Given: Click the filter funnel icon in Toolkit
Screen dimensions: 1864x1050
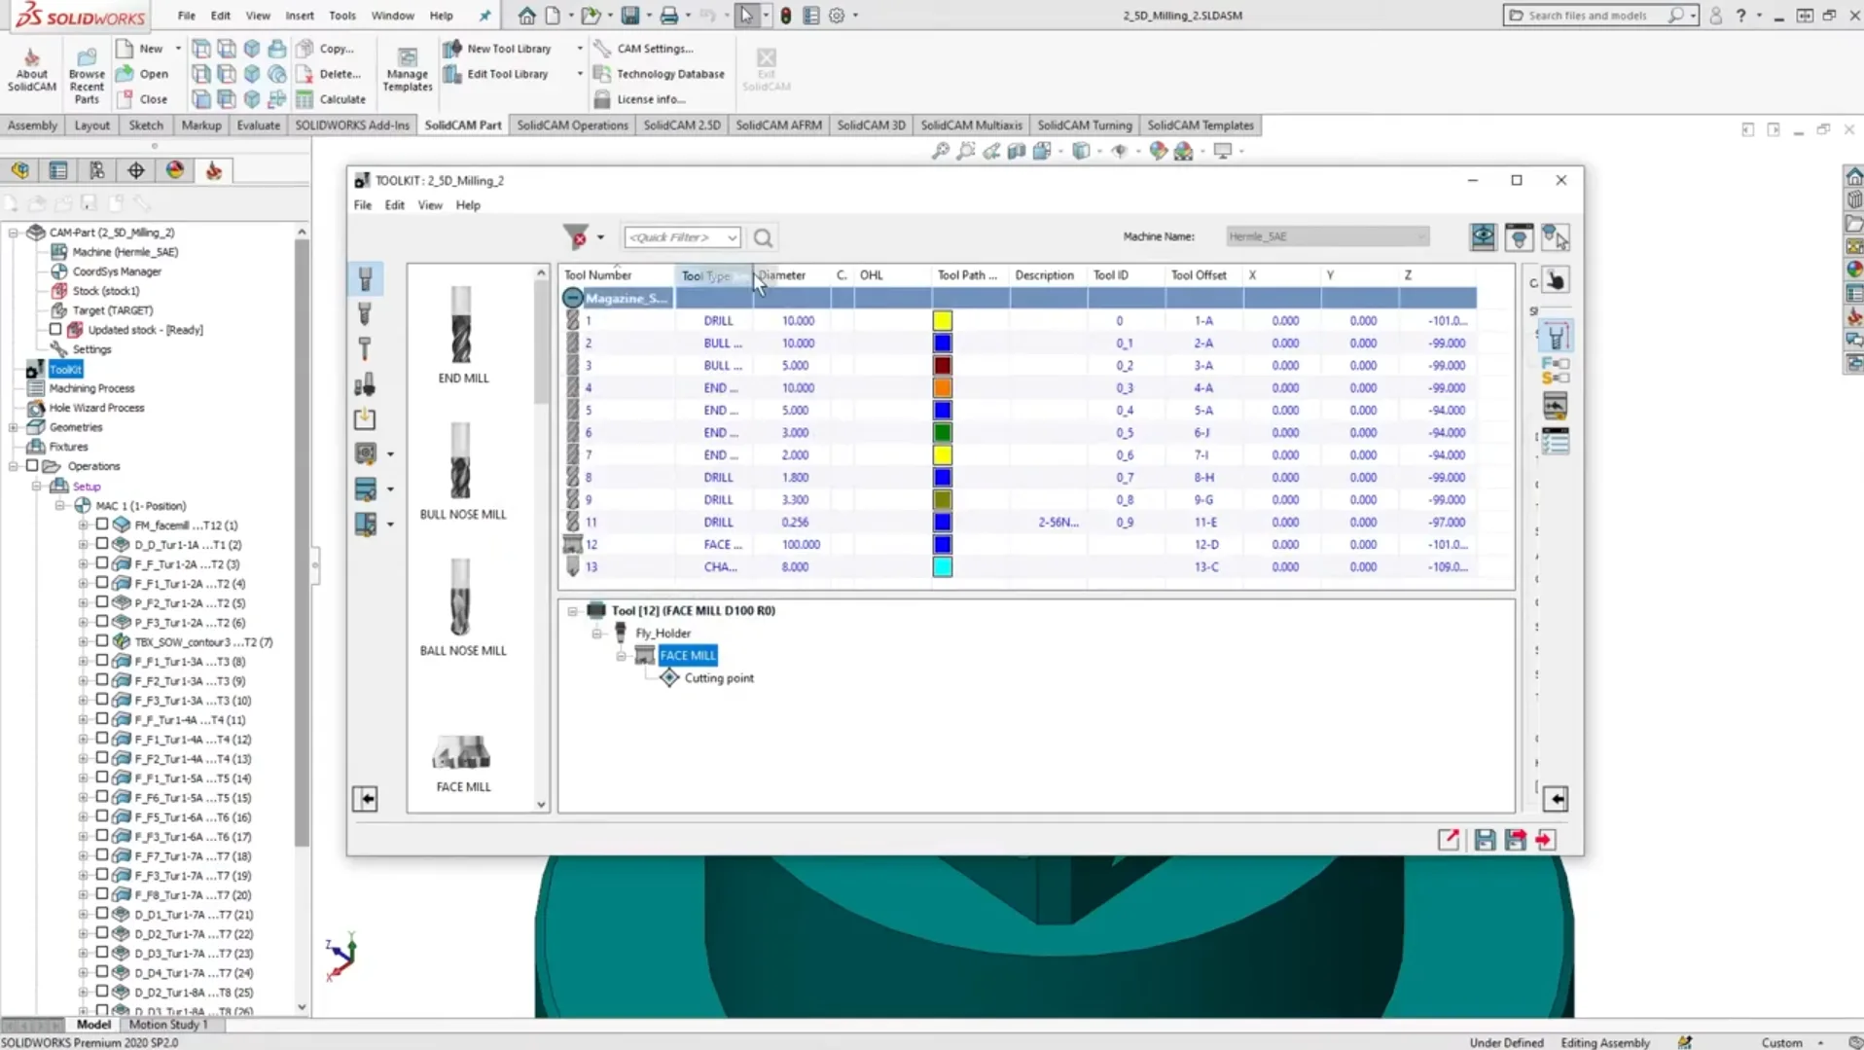Looking at the screenshot, I should point(576,236).
